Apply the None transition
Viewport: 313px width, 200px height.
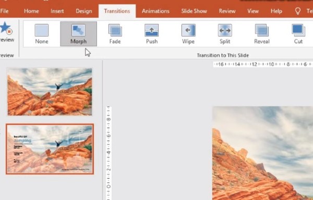[x=42, y=34]
